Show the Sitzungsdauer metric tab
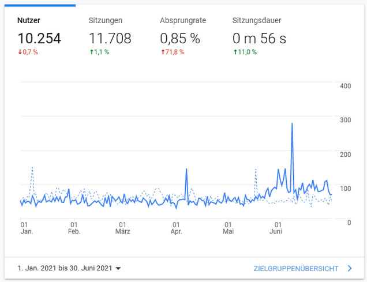The width and height of the screenshot is (367, 282). pos(257,20)
